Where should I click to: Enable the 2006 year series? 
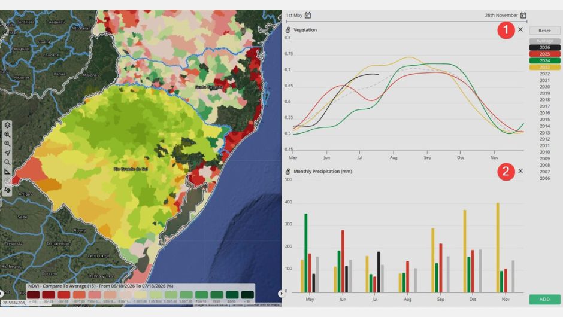coord(544,178)
